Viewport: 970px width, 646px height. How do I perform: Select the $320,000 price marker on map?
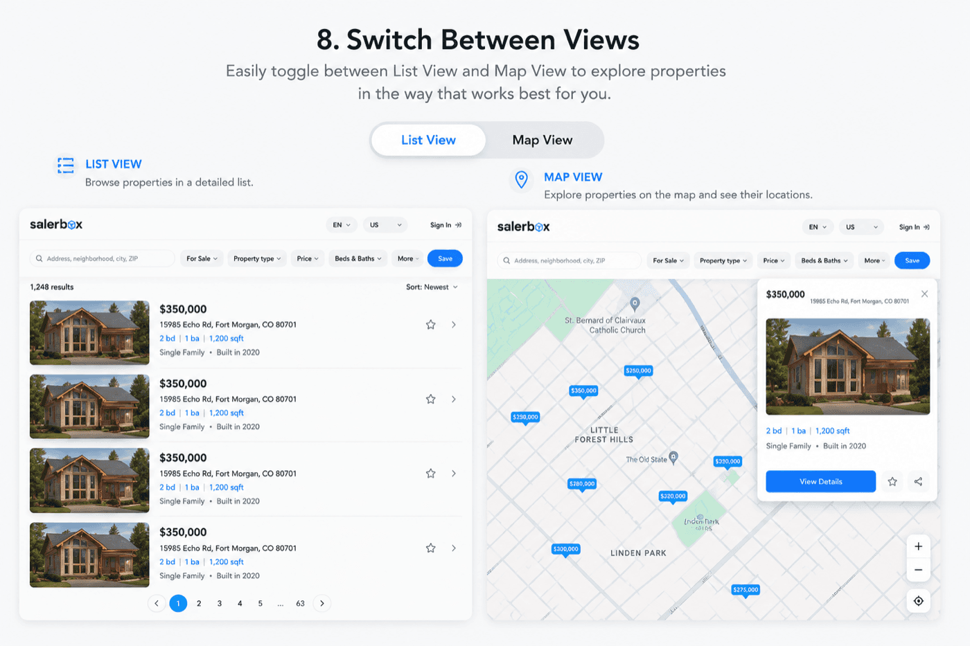(673, 496)
